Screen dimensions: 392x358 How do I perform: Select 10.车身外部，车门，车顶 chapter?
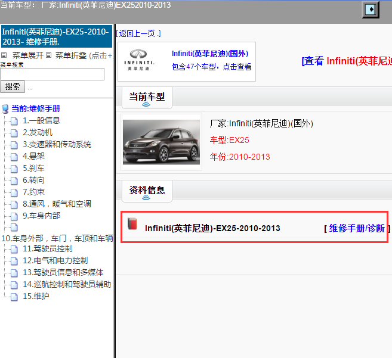pos(57,238)
